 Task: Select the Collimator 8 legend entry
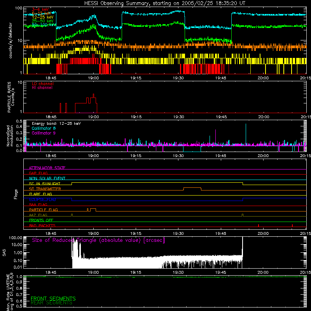pyautogui.click(x=44, y=128)
